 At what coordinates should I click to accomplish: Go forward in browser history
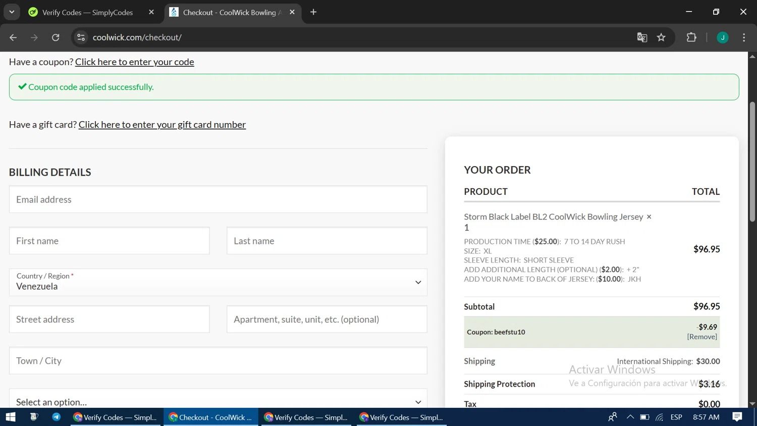(34, 37)
